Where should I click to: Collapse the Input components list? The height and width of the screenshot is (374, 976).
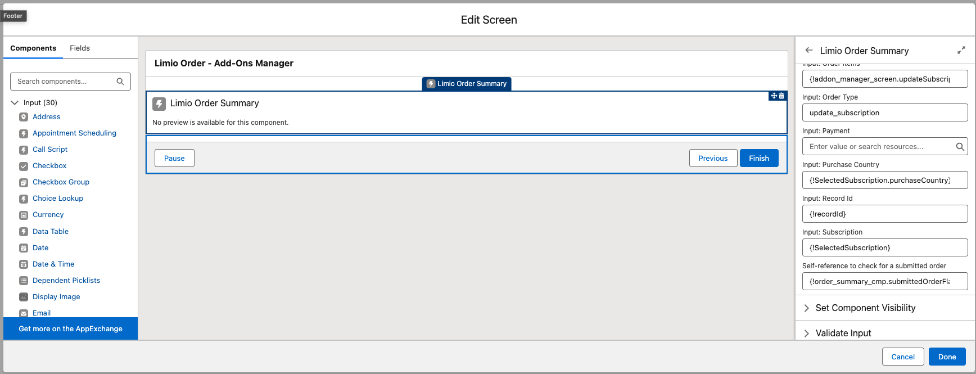14,102
